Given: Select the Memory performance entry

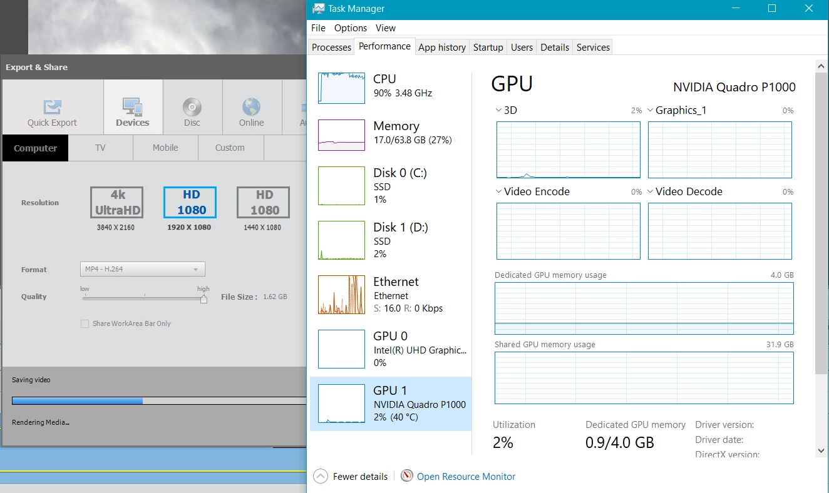Looking at the screenshot, I should click(x=391, y=135).
